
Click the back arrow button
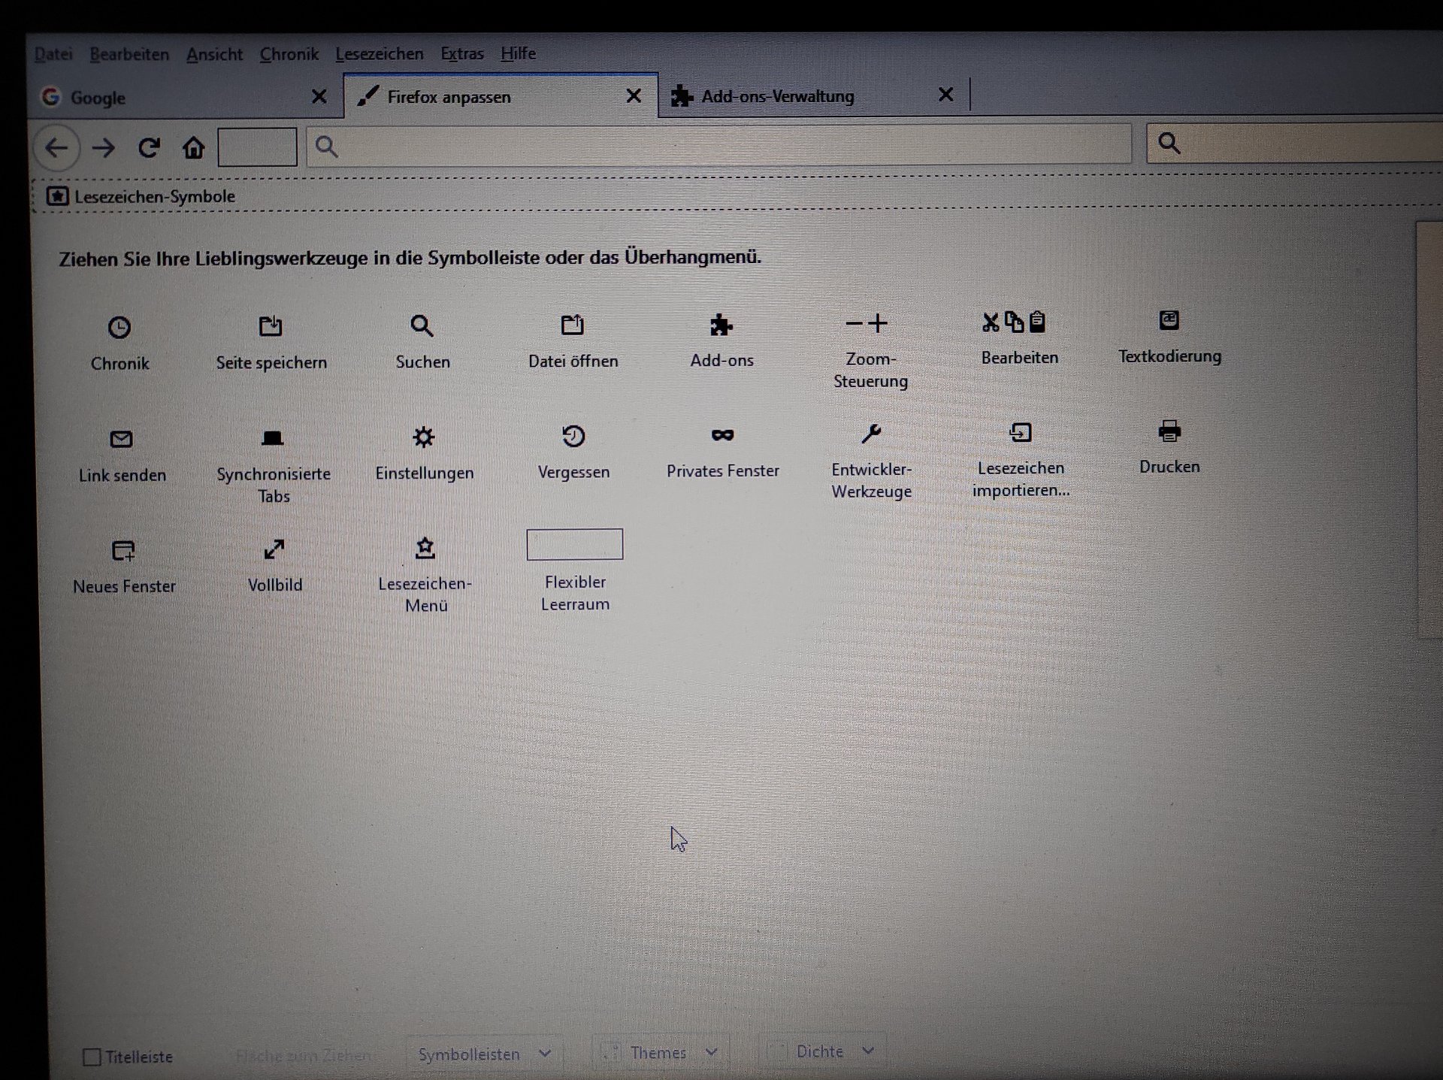click(x=56, y=148)
